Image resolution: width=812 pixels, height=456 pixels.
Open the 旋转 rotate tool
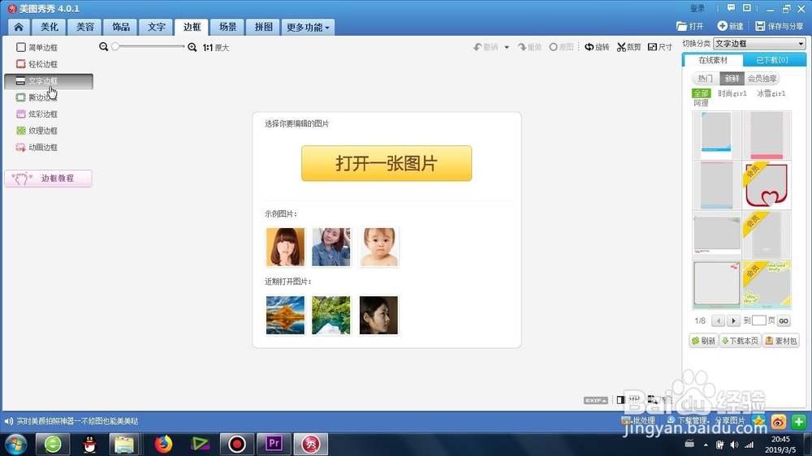coord(597,47)
